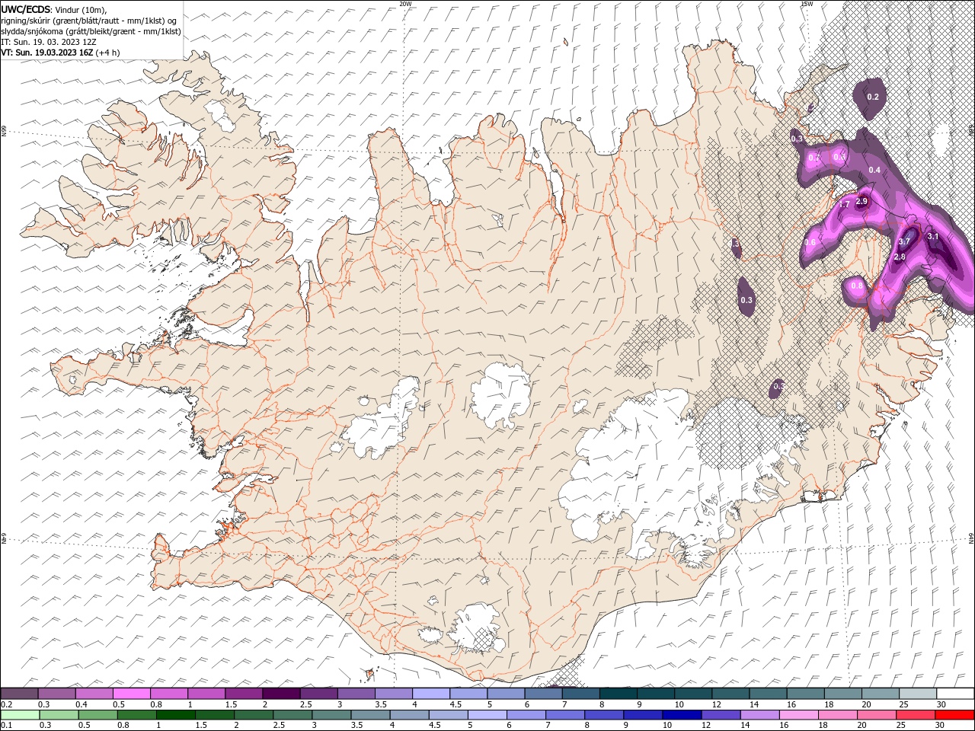The height and width of the screenshot is (731, 975).
Task: Click the 1.7 snowfall value on the map
Action: (x=844, y=205)
